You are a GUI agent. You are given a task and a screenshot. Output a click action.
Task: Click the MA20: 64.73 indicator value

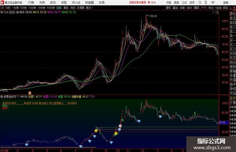click(54, 12)
